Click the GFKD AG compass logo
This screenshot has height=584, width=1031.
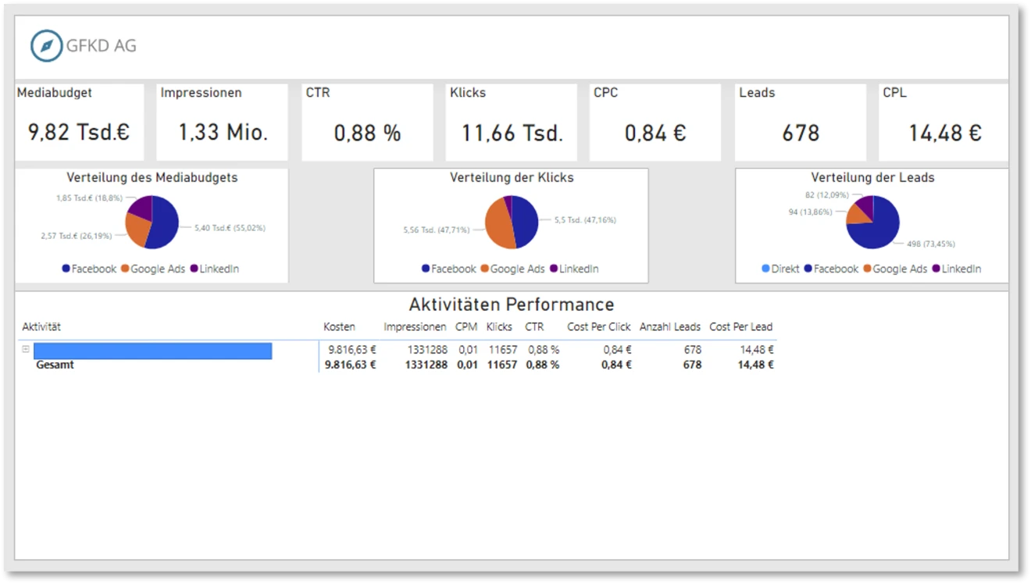tap(46, 46)
